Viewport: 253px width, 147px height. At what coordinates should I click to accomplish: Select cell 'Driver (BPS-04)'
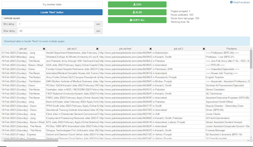227,110
